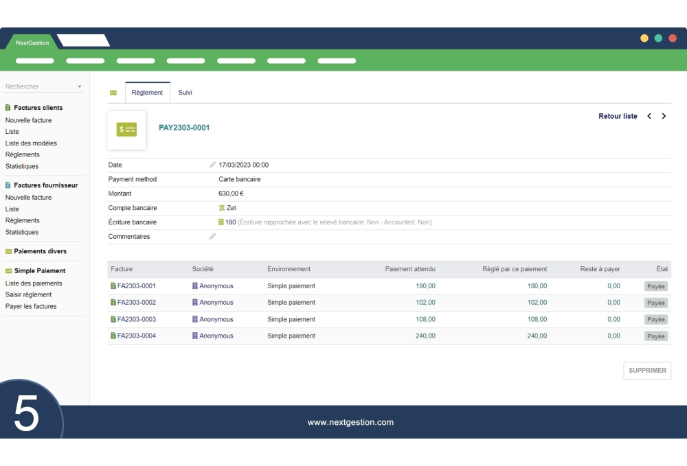Click the pencil icon next to Date
The height and width of the screenshot is (466, 687).
coord(212,165)
